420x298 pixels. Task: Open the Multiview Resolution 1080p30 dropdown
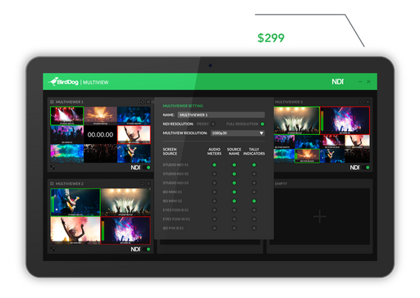(x=238, y=133)
